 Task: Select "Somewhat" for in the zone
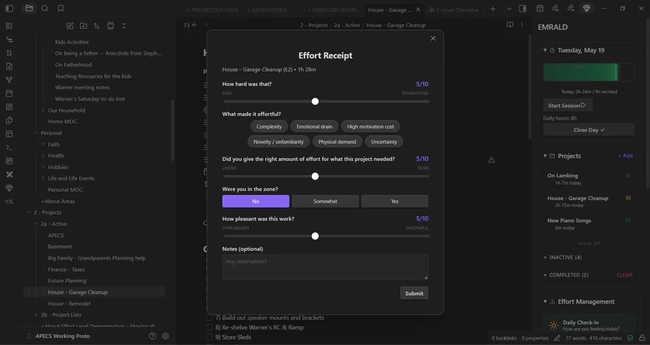pyautogui.click(x=325, y=201)
